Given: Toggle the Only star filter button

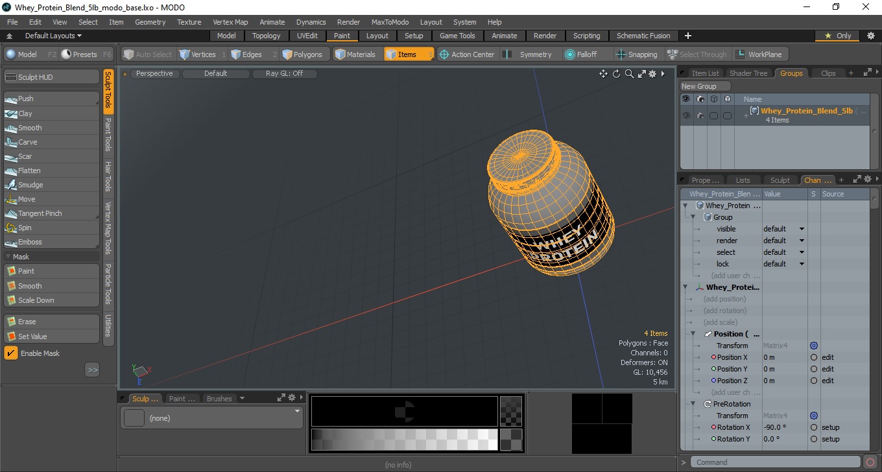Looking at the screenshot, I should click(838, 36).
